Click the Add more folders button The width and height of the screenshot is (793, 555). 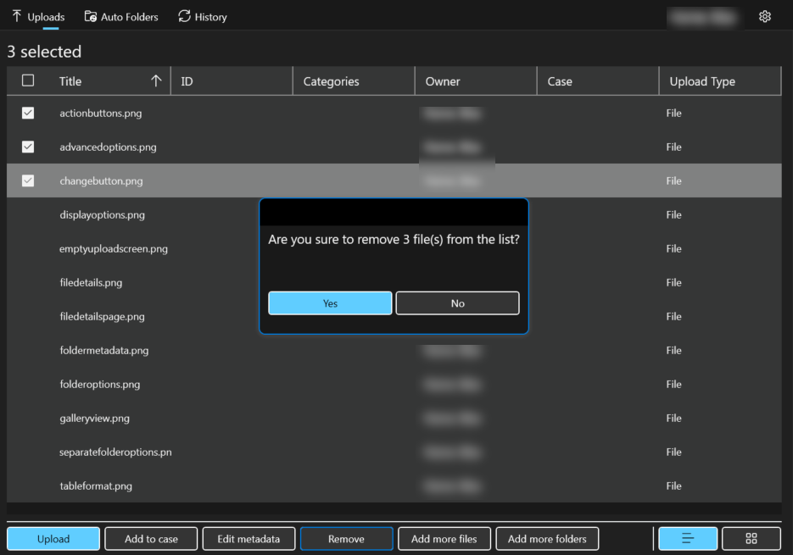click(547, 538)
